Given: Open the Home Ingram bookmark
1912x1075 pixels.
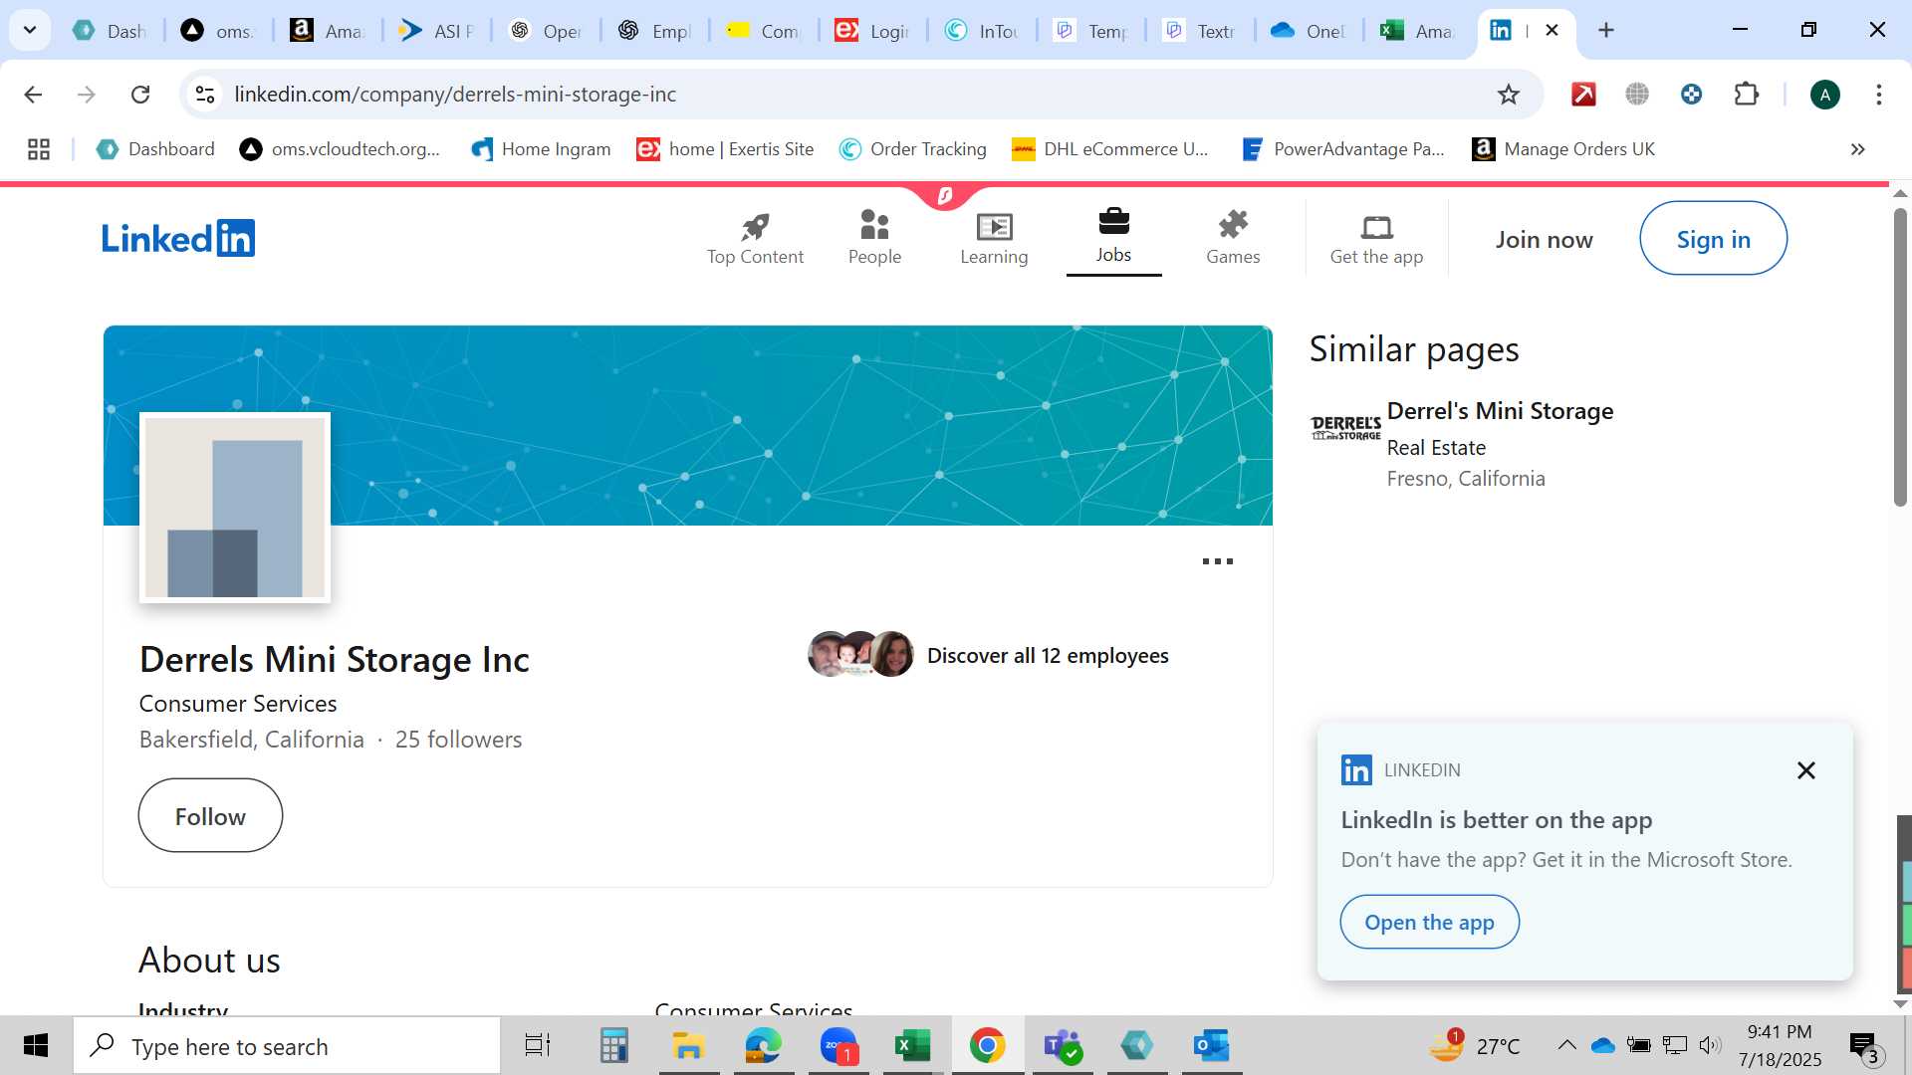Looking at the screenshot, I should [541, 149].
